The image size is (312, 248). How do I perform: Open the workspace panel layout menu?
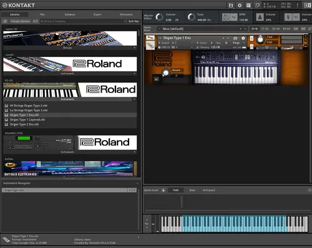point(248,6)
